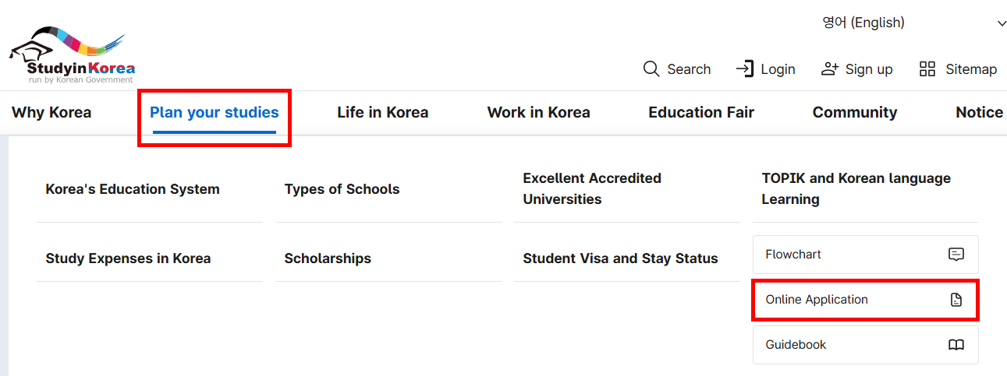Click the Guidebook open book icon

[956, 345]
